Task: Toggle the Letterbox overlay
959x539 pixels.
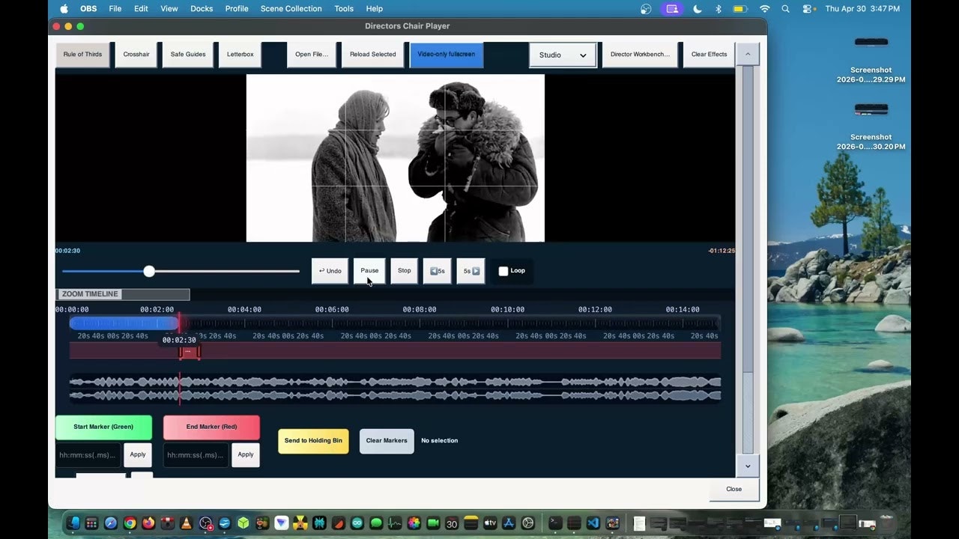Action: click(240, 55)
